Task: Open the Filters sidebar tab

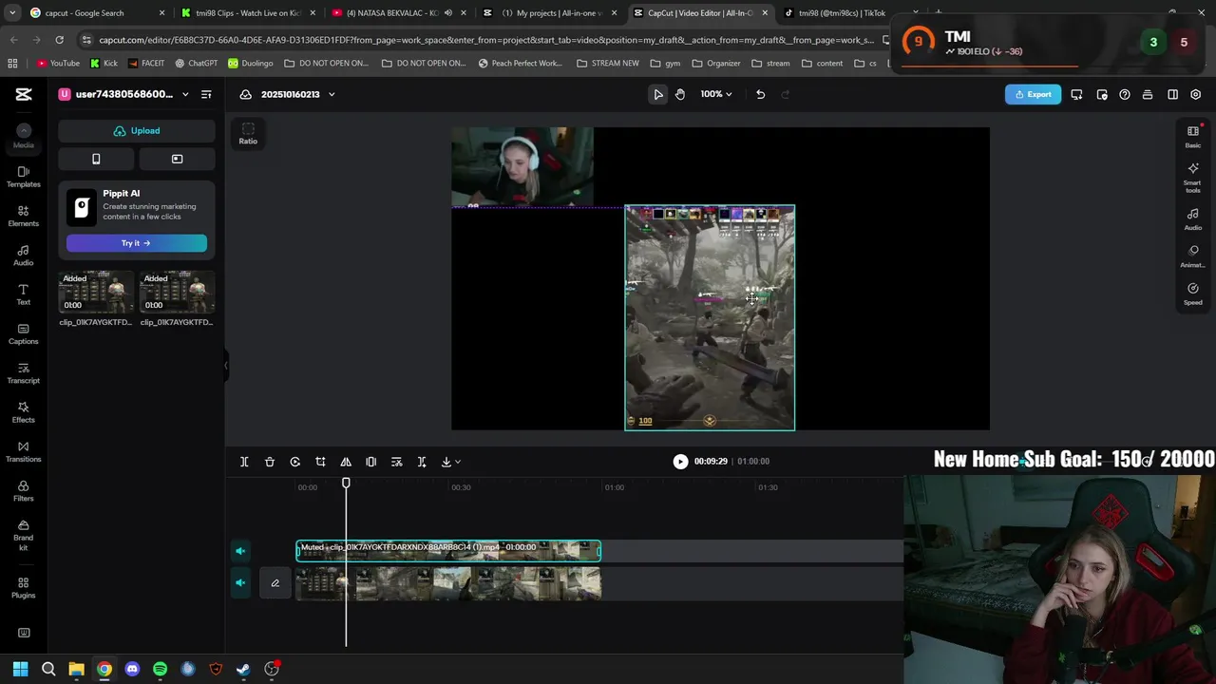Action: (x=24, y=490)
